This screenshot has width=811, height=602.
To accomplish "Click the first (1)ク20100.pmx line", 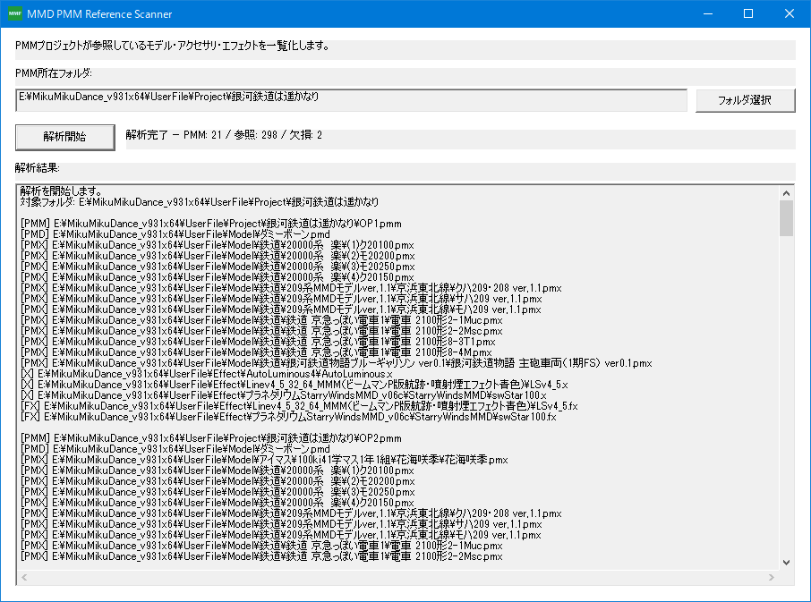I will pyautogui.click(x=218, y=245).
